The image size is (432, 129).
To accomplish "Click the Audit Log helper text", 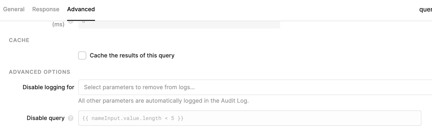I will point(163,101).
